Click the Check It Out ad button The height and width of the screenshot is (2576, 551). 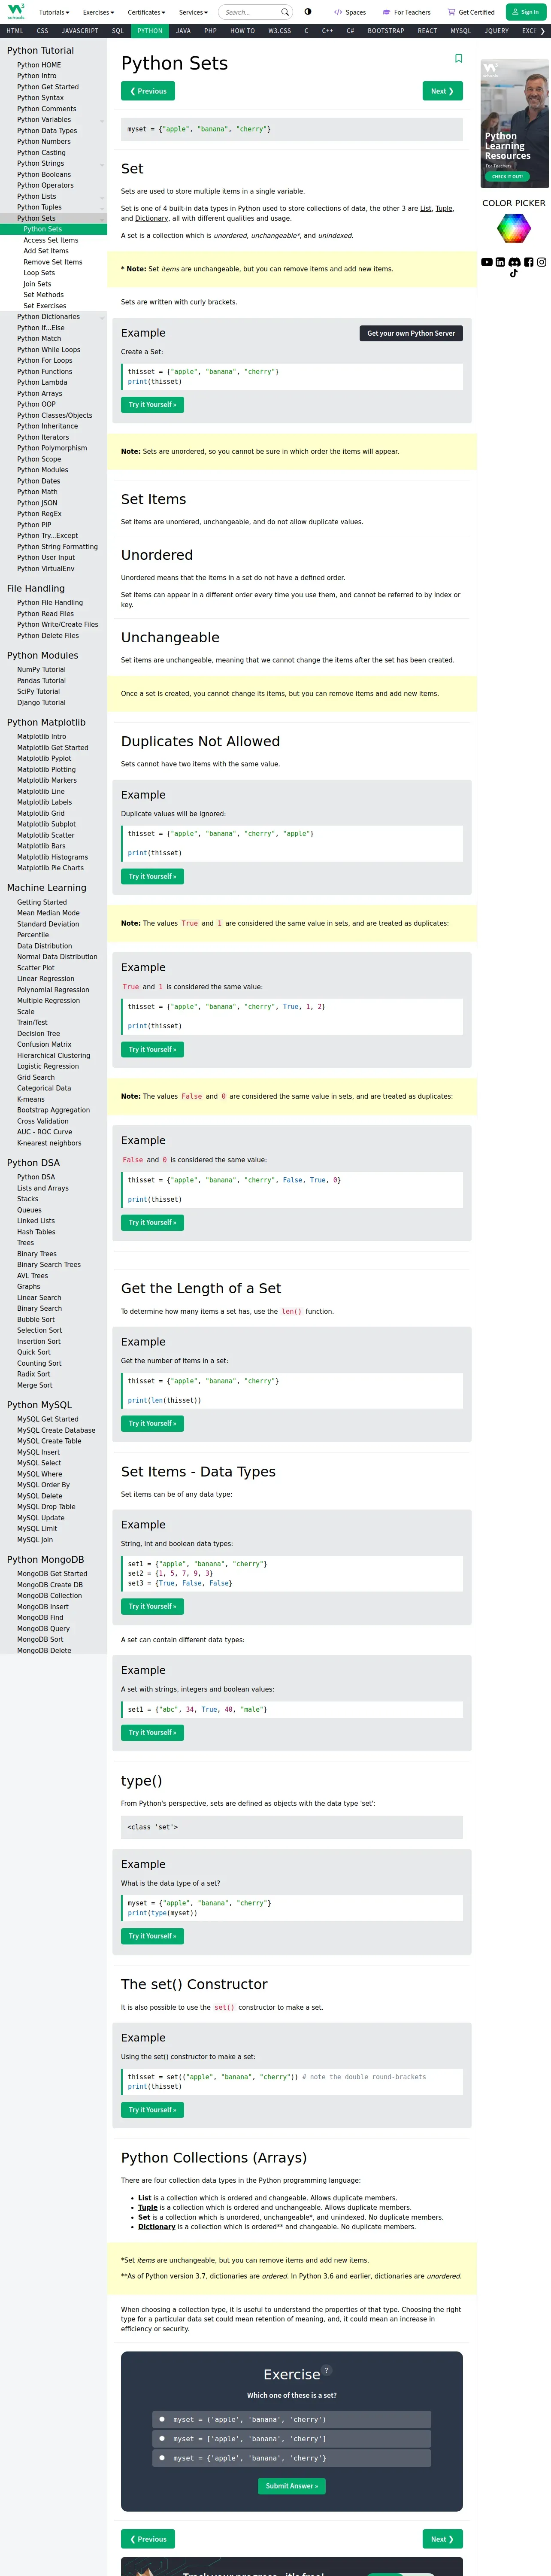click(x=507, y=176)
